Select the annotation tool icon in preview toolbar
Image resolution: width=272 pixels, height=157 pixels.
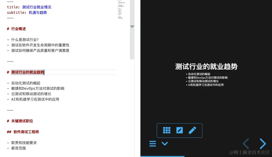[179, 130]
